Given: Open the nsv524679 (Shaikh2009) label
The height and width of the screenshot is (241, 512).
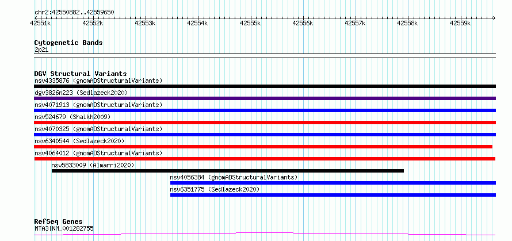Looking at the screenshot, I should (72, 117).
